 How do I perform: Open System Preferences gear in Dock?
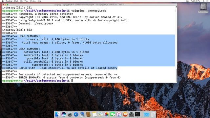(131, 114)
